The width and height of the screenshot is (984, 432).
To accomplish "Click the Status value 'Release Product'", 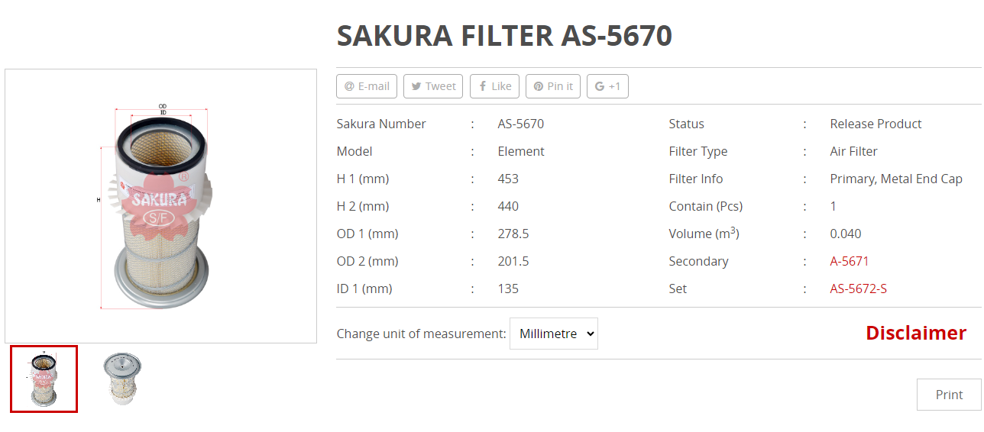I will 876,124.
